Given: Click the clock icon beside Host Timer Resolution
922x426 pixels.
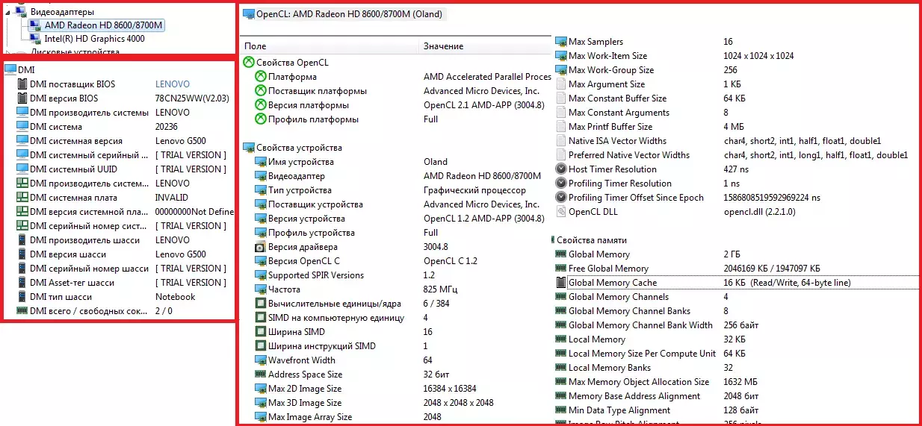Looking at the screenshot, I should click(561, 169).
